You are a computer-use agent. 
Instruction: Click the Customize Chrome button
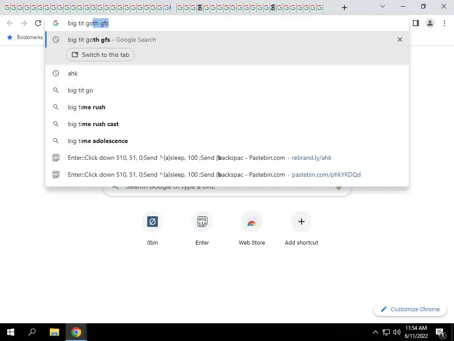point(410,309)
